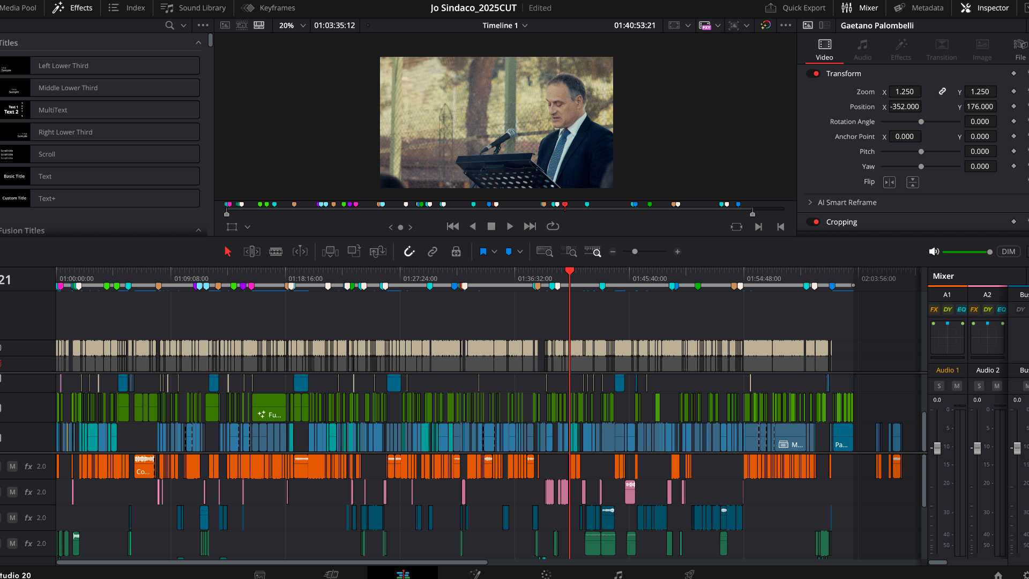Expand the AI Smart Reframe section
1029x579 pixels.
click(x=810, y=203)
